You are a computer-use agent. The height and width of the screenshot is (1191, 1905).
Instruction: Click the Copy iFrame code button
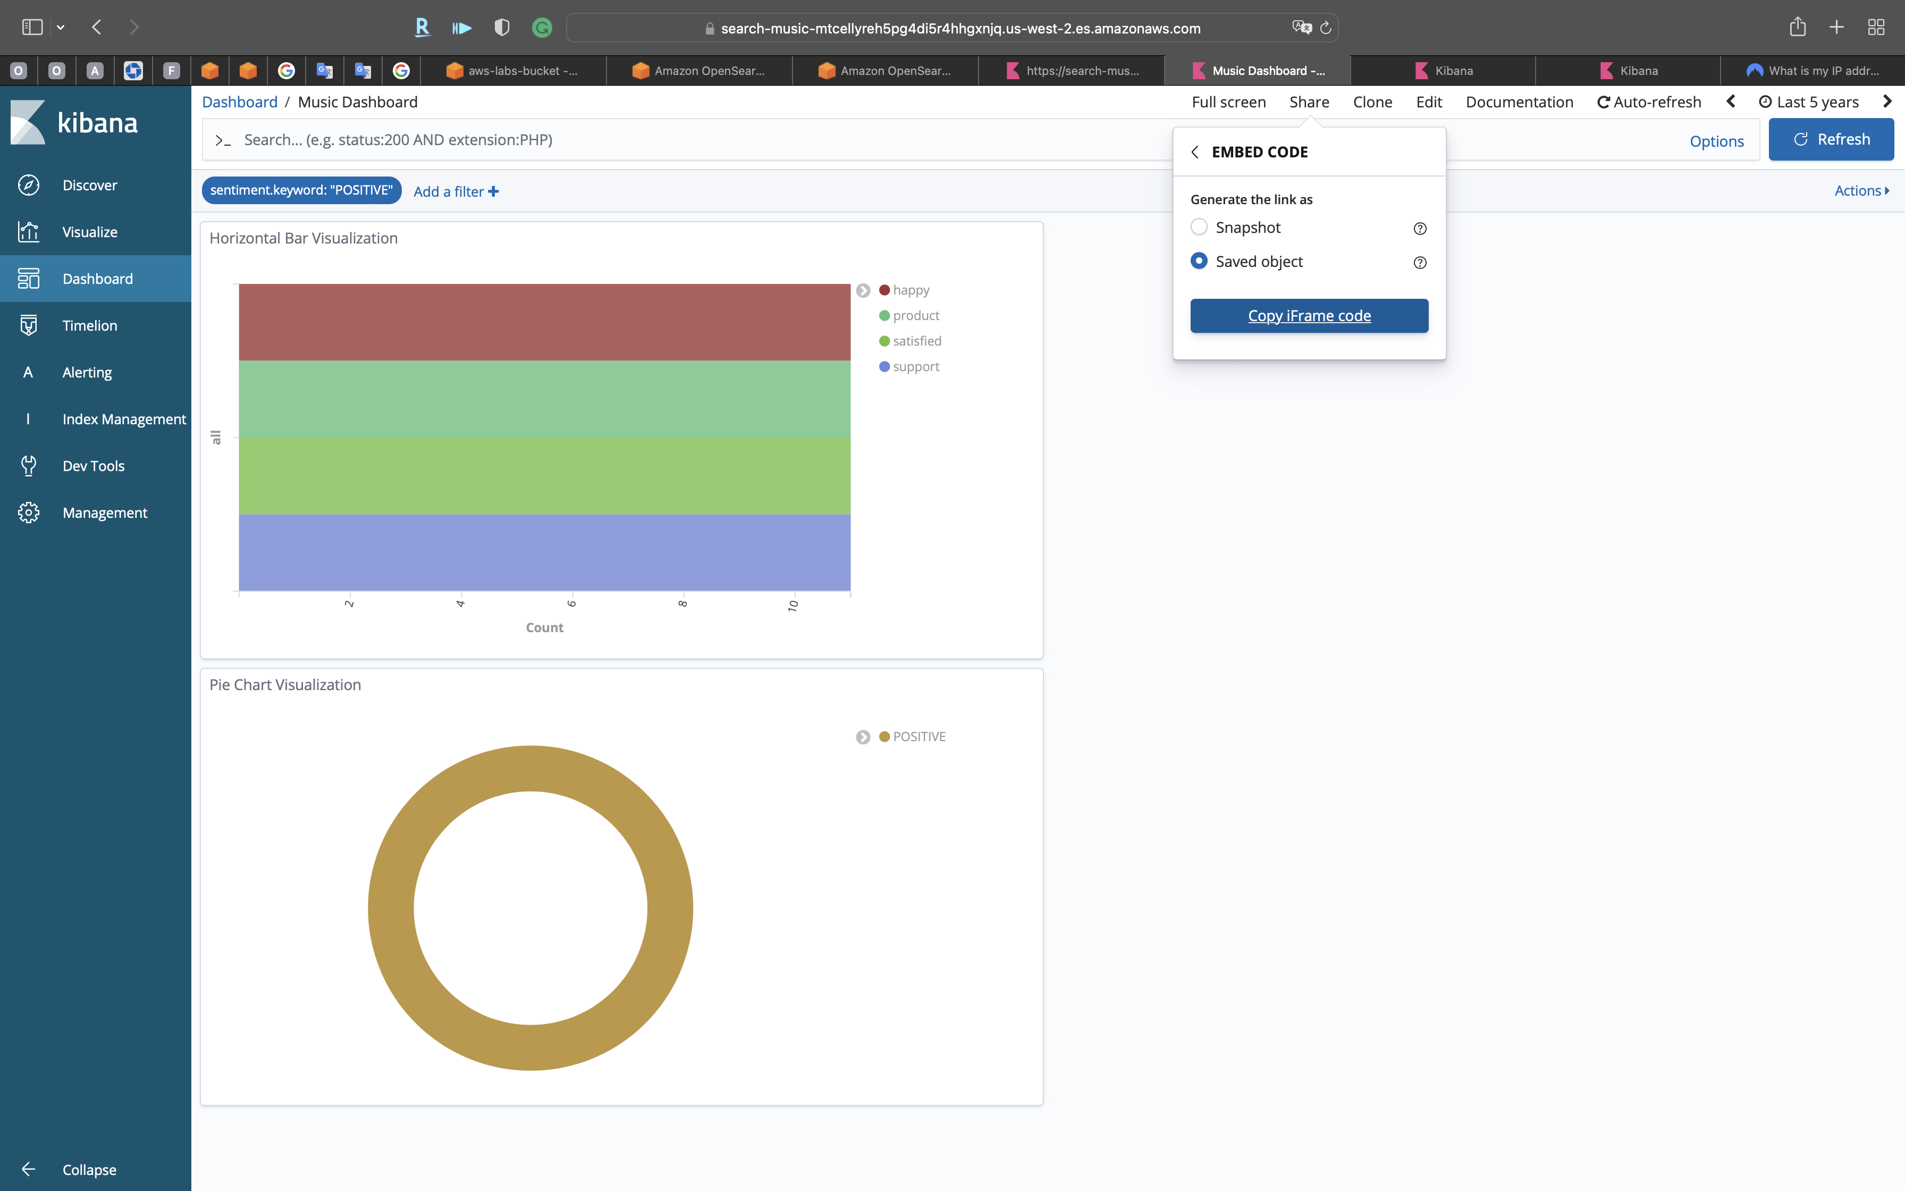(1308, 316)
